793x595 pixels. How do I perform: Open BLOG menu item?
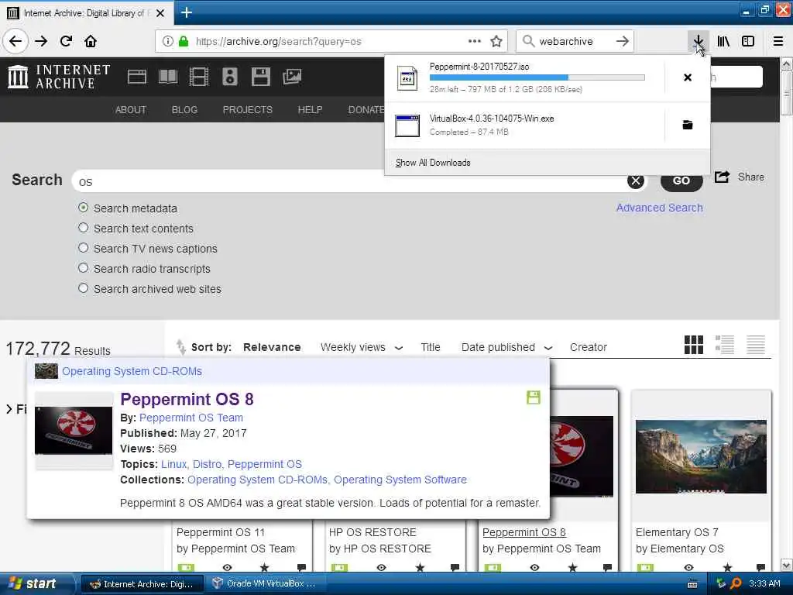point(184,110)
